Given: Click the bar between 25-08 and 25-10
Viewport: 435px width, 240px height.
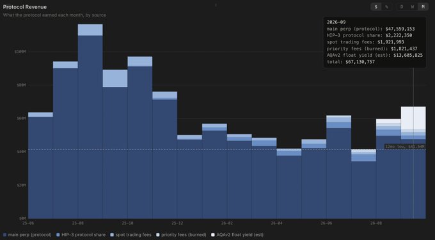Looking at the screenshot, I should [x=115, y=144].
